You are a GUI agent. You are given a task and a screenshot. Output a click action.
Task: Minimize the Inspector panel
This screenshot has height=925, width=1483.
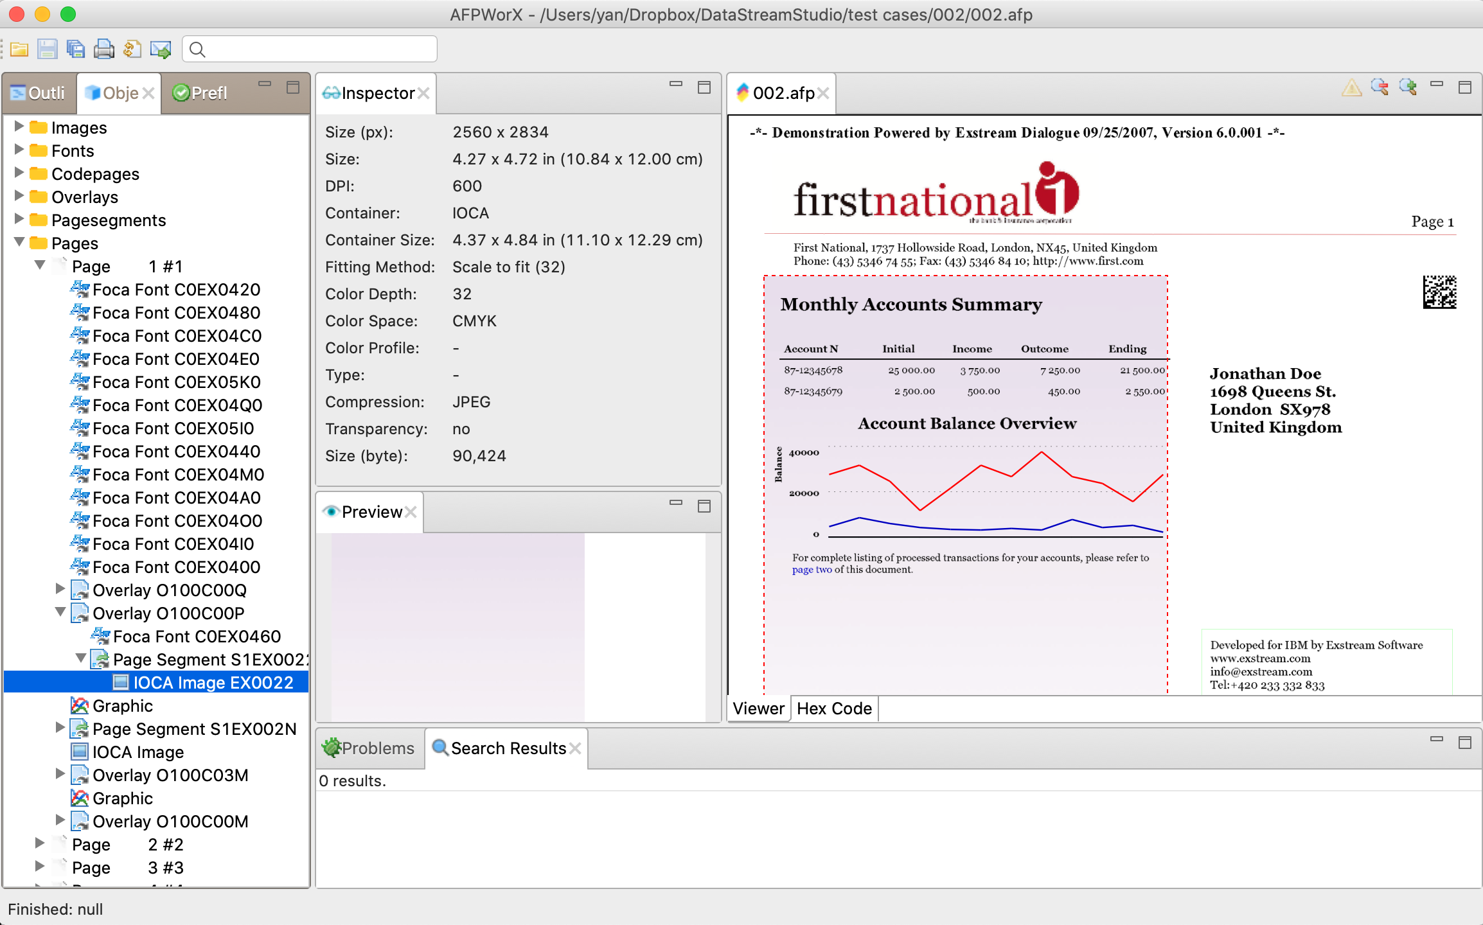(x=676, y=84)
